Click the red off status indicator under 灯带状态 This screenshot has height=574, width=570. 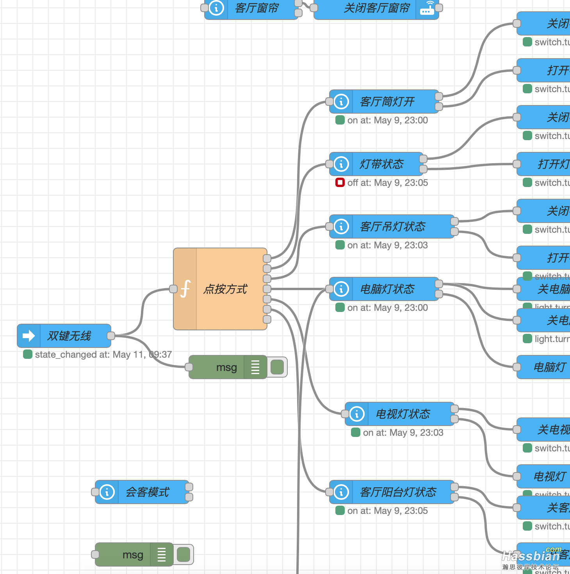pyautogui.click(x=340, y=182)
